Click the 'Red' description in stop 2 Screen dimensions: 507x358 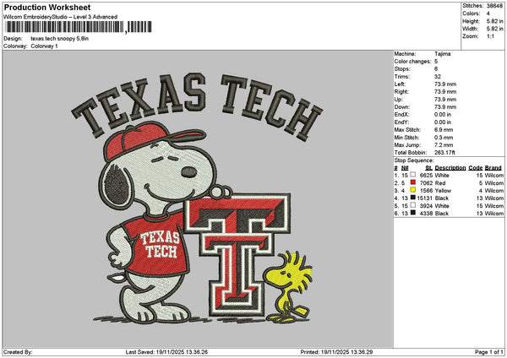440,183
